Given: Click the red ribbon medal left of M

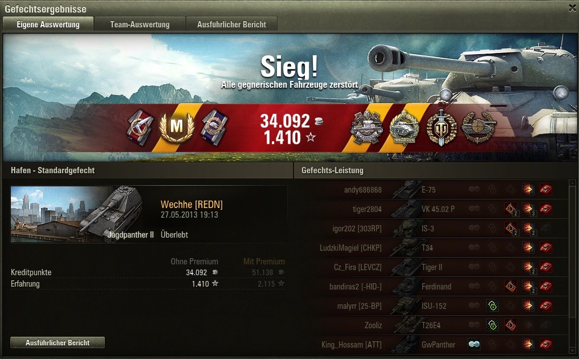Looking at the screenshot, I should tap(140, 127).
